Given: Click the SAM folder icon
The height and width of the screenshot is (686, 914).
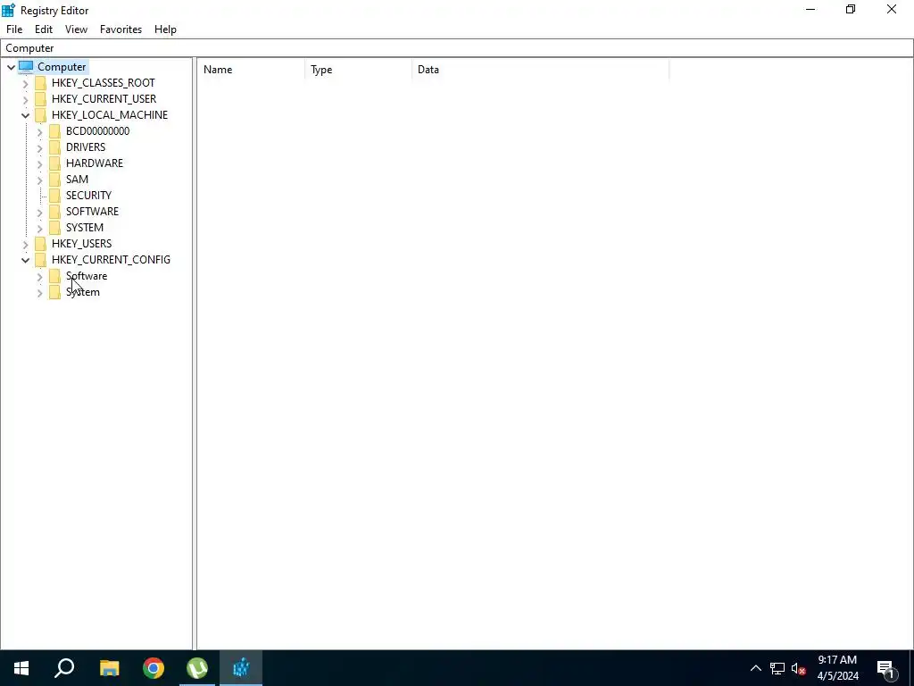Looking at the screenshot, I should pyautogui.click(x=54, y=179).
